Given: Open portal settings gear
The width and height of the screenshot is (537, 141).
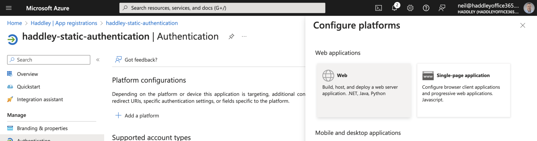Looking at the screenshot, I should tap(410, 8).
